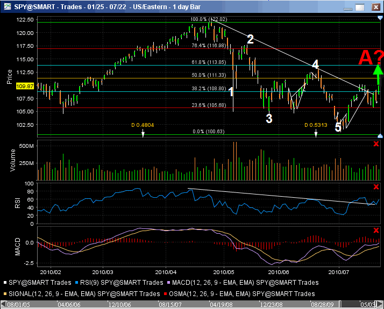Click the bottom-right price panel arrow marker

click(x=380, y=136)
